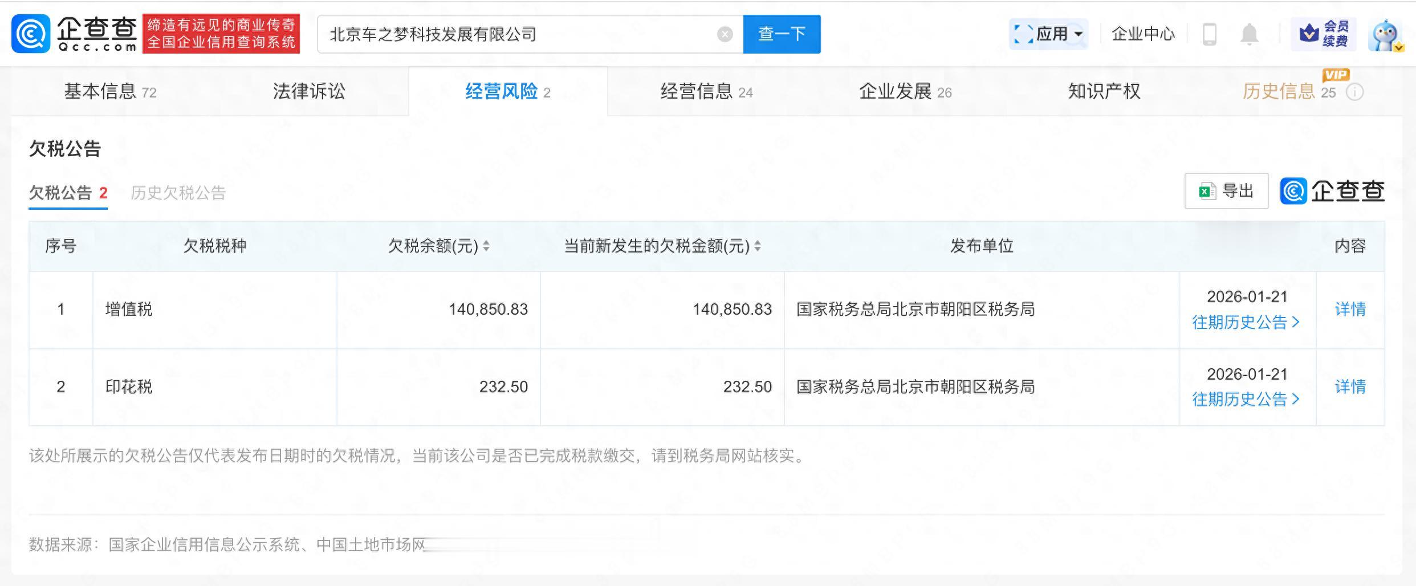The height and width of the screenshot is (586, 1416).
Task: Click the tax bureau name in row 2
Action: pos(915,387)
